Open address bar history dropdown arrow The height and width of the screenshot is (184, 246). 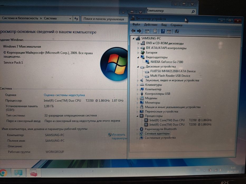pos(70,19)
